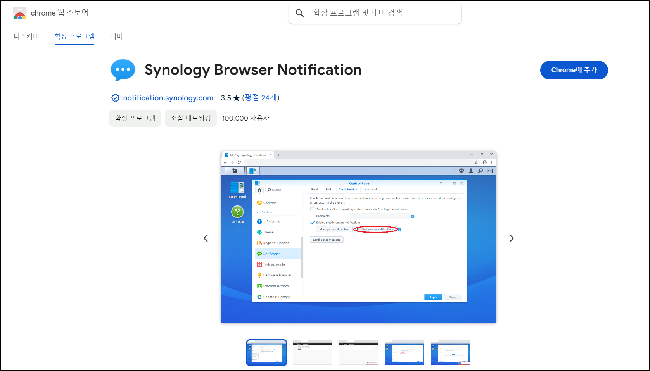Select the second screenshot thumbnail
Screen dimensions: 650x371
[x=313, y=352]
